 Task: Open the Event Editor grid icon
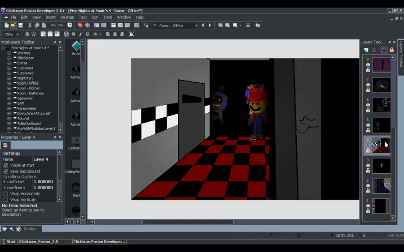click(120, 25)
